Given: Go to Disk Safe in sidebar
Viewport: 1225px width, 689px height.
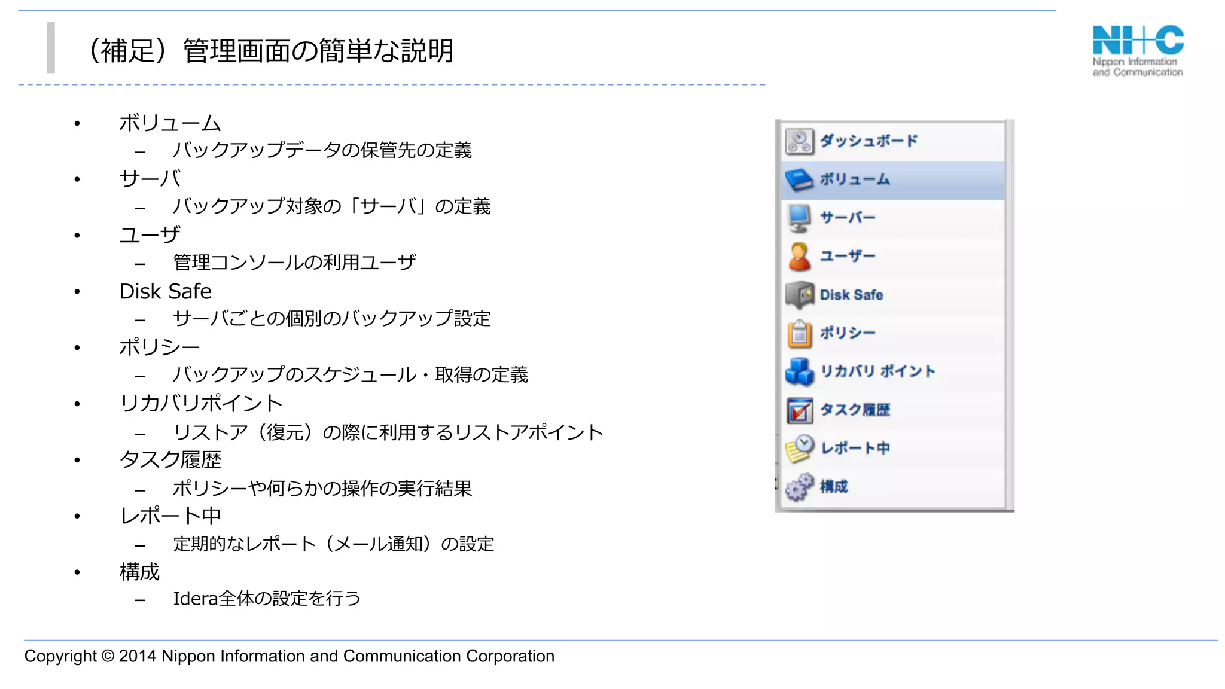Looking at the screenshot, I should (894, 295).
